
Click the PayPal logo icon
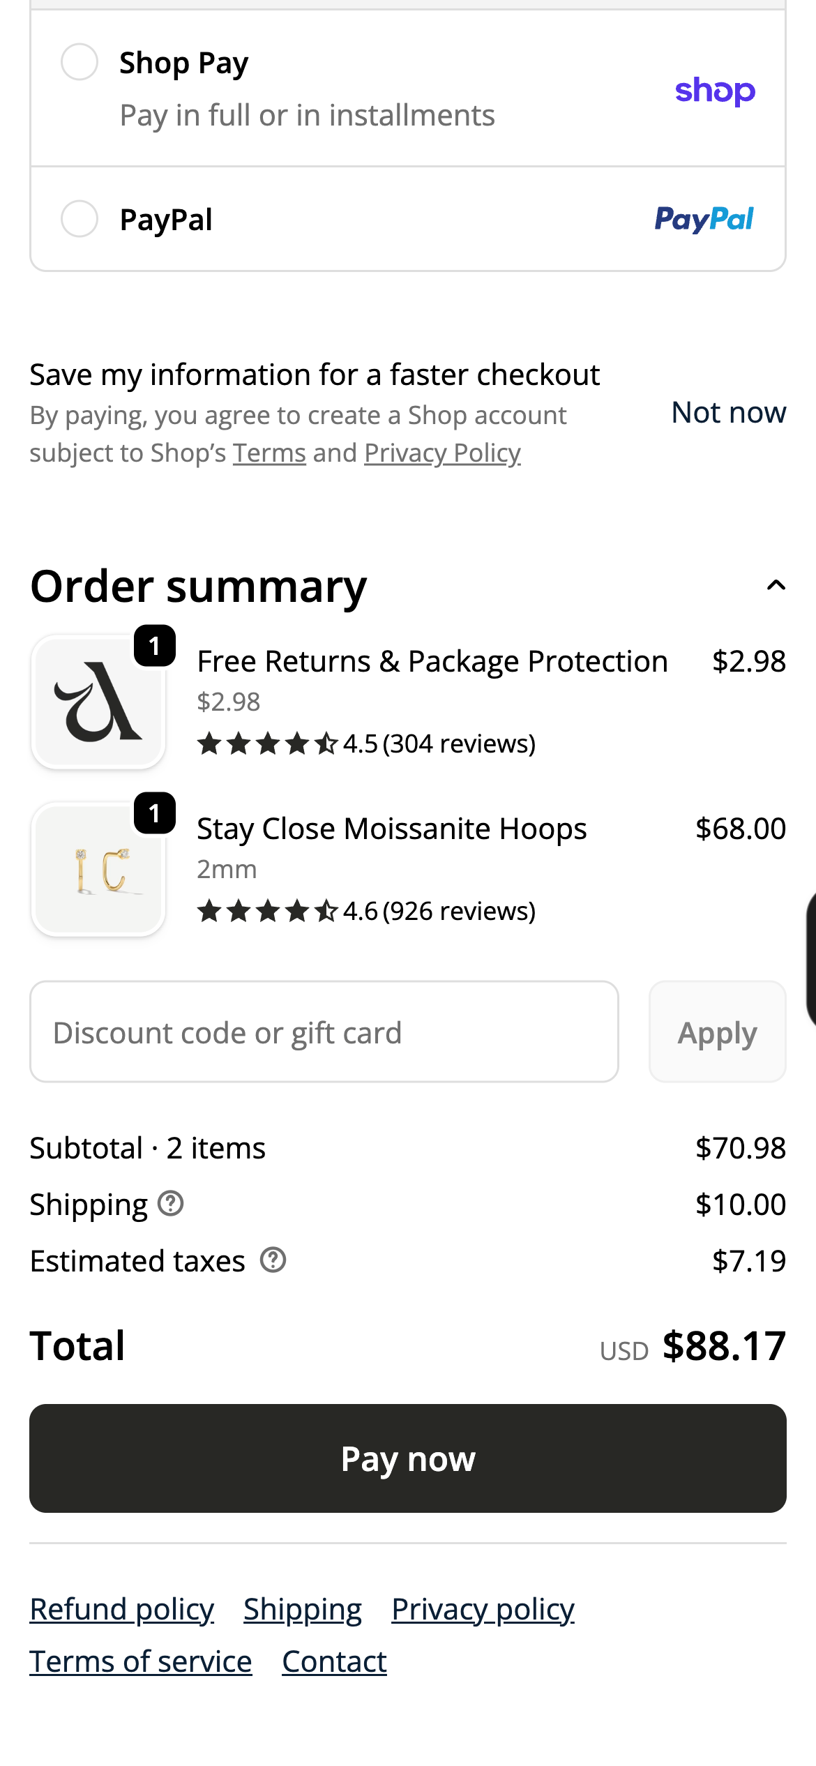704,219
